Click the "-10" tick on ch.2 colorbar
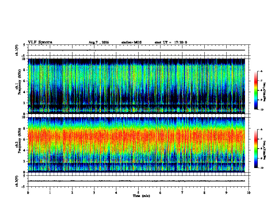 coord(261,168)
